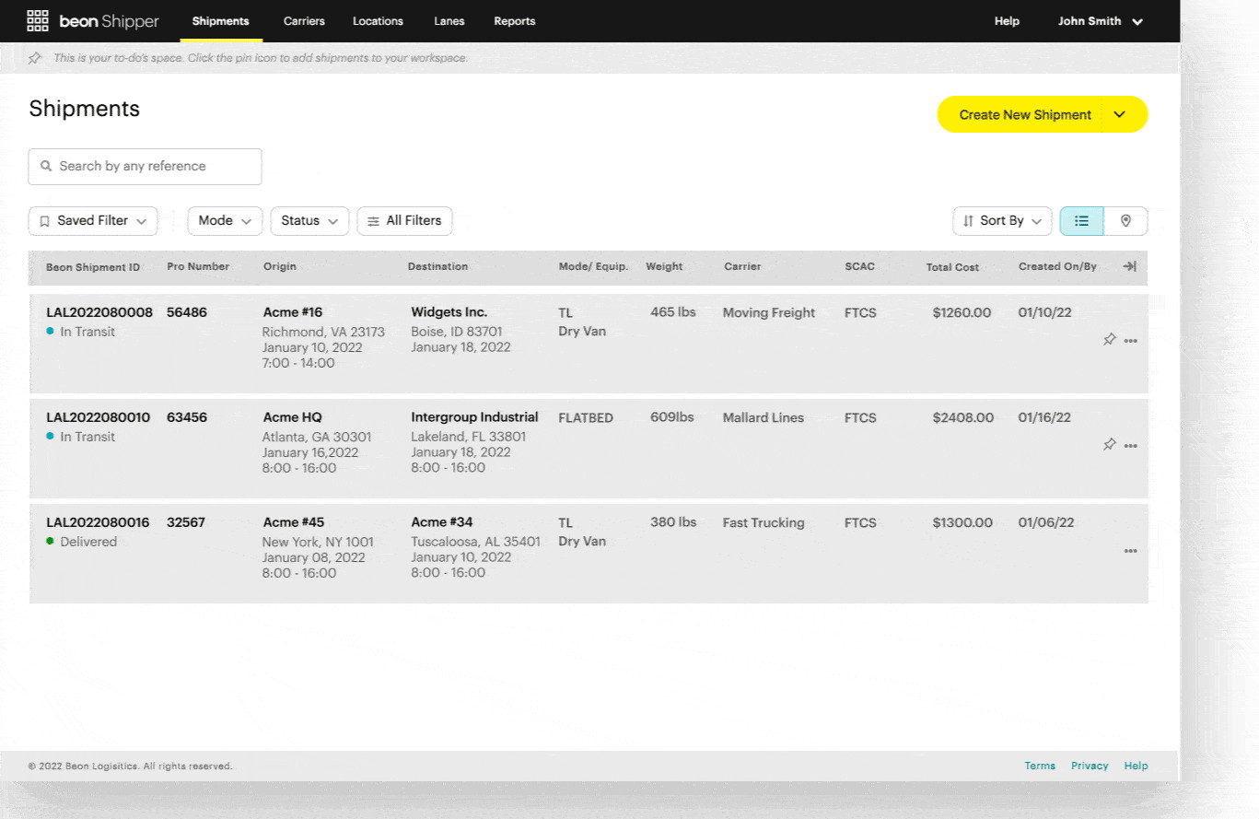
Task: Open more options for shipment LAL2022080010
Action: [1131, 446]
